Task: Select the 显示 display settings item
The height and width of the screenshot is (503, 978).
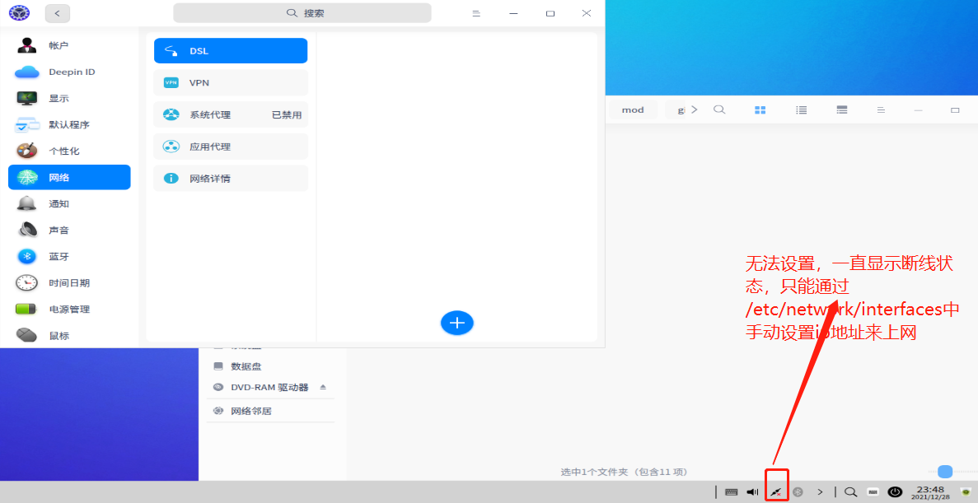Action: [69, 98]
